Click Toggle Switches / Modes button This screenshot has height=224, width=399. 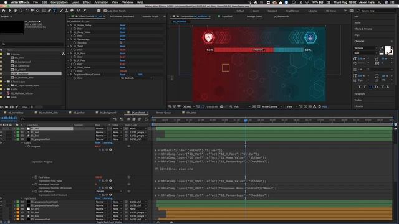coord(110,222)
